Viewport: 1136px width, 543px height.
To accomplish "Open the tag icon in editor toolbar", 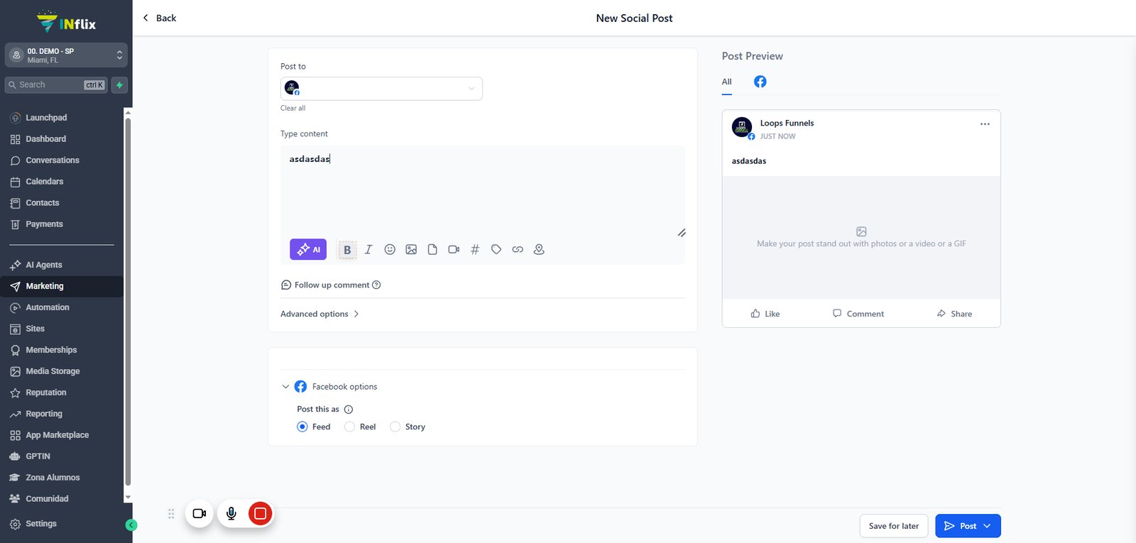I will [496, 250].
